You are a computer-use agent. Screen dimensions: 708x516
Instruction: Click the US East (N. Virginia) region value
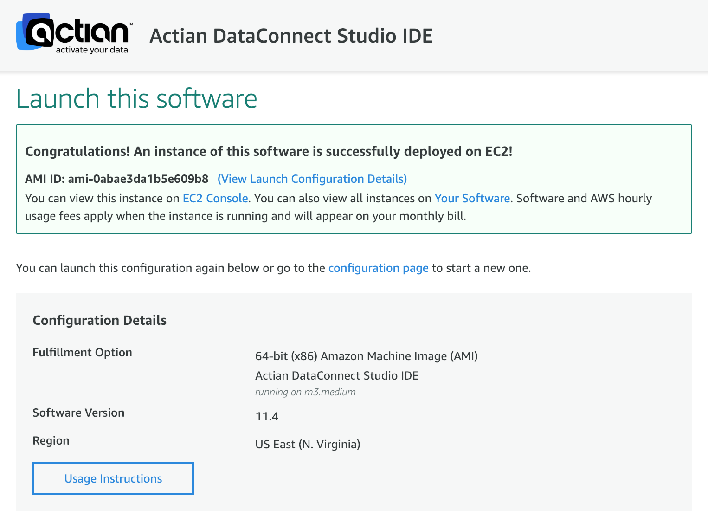(308, 445)
